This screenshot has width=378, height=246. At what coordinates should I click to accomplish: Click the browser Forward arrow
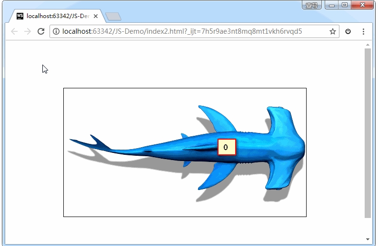click(28, 31)
